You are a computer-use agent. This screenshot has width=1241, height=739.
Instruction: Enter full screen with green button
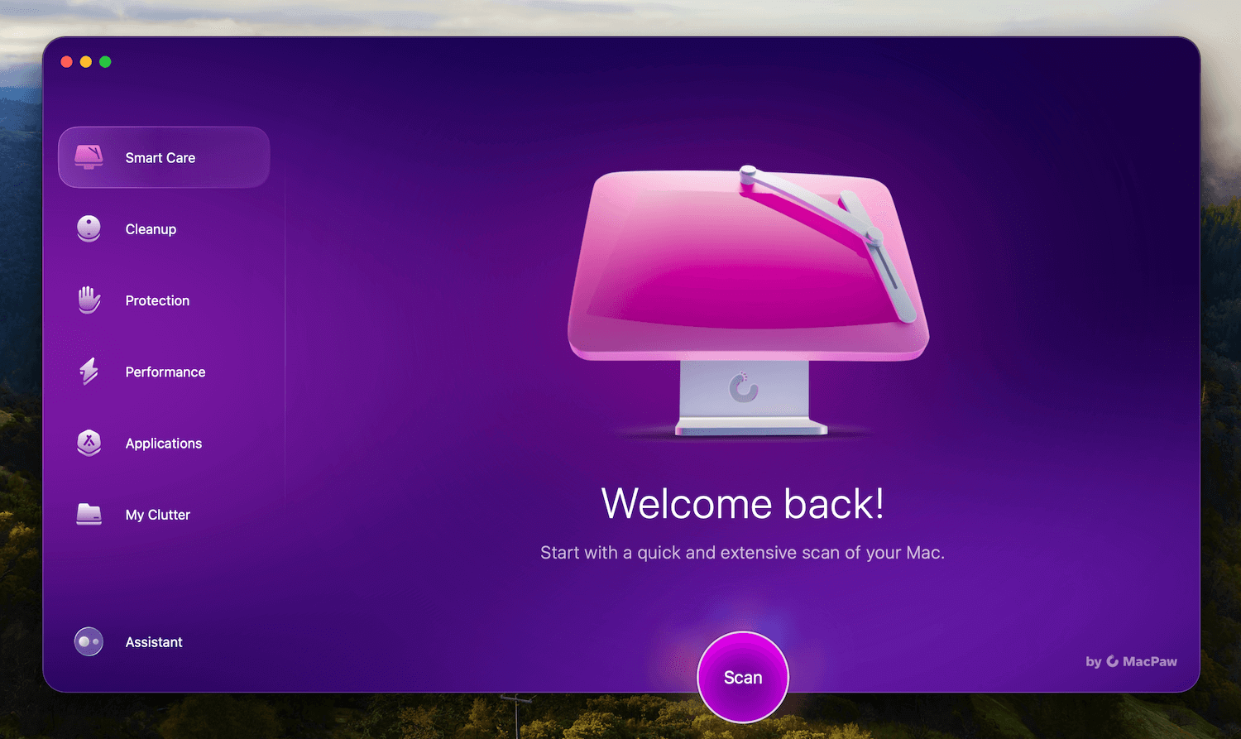pos(105,62)
